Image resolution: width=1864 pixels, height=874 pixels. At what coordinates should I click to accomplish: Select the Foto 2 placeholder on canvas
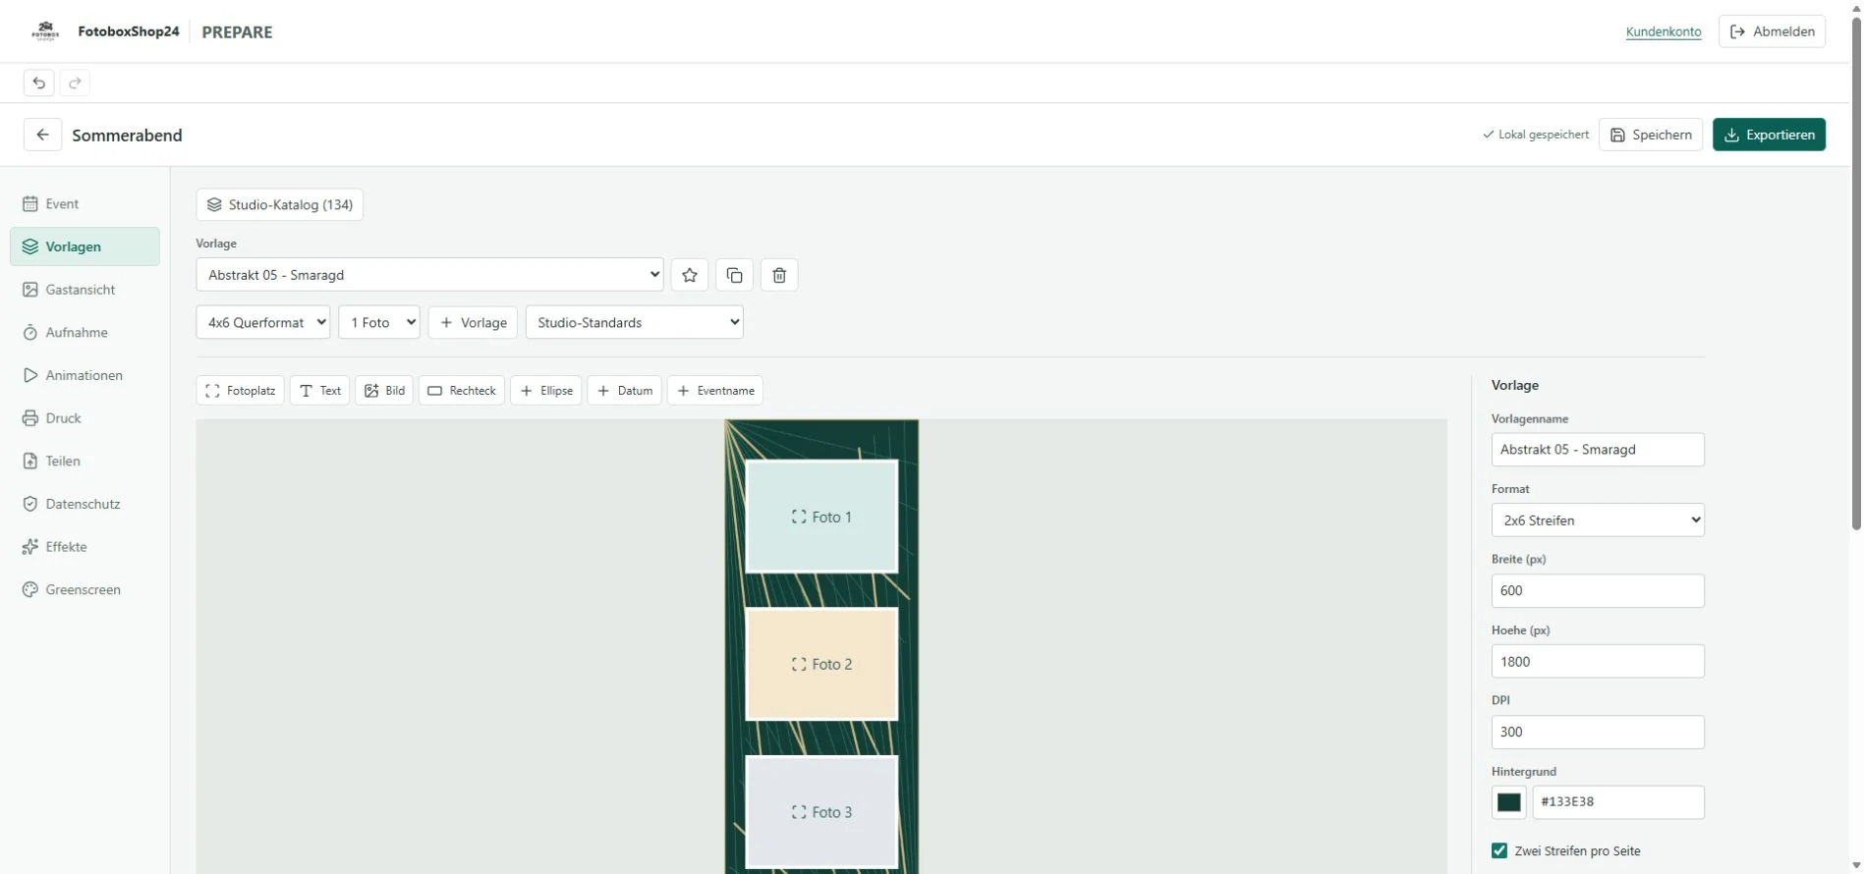(x=821, y=665)
